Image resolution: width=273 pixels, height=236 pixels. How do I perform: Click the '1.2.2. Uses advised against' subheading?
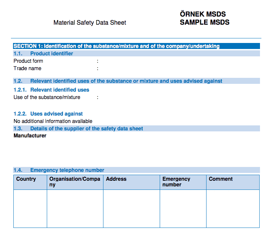tap(48, 114)
